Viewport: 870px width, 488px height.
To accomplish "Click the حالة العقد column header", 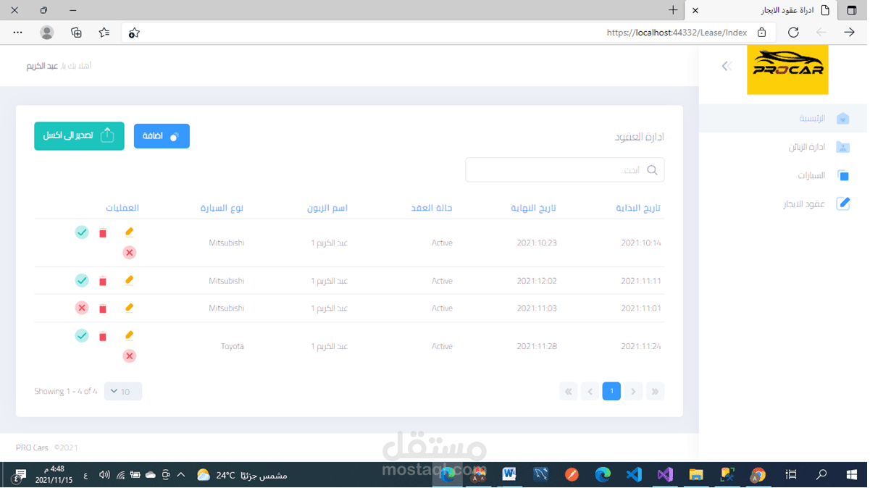I will click(432, 208).
